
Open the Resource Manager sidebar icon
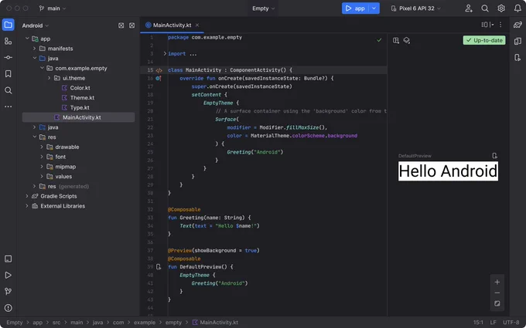[8, 41]
